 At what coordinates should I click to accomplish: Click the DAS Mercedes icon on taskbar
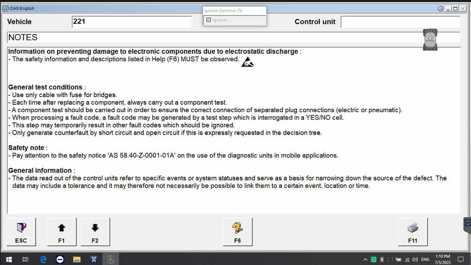click(x=111, y=259)
